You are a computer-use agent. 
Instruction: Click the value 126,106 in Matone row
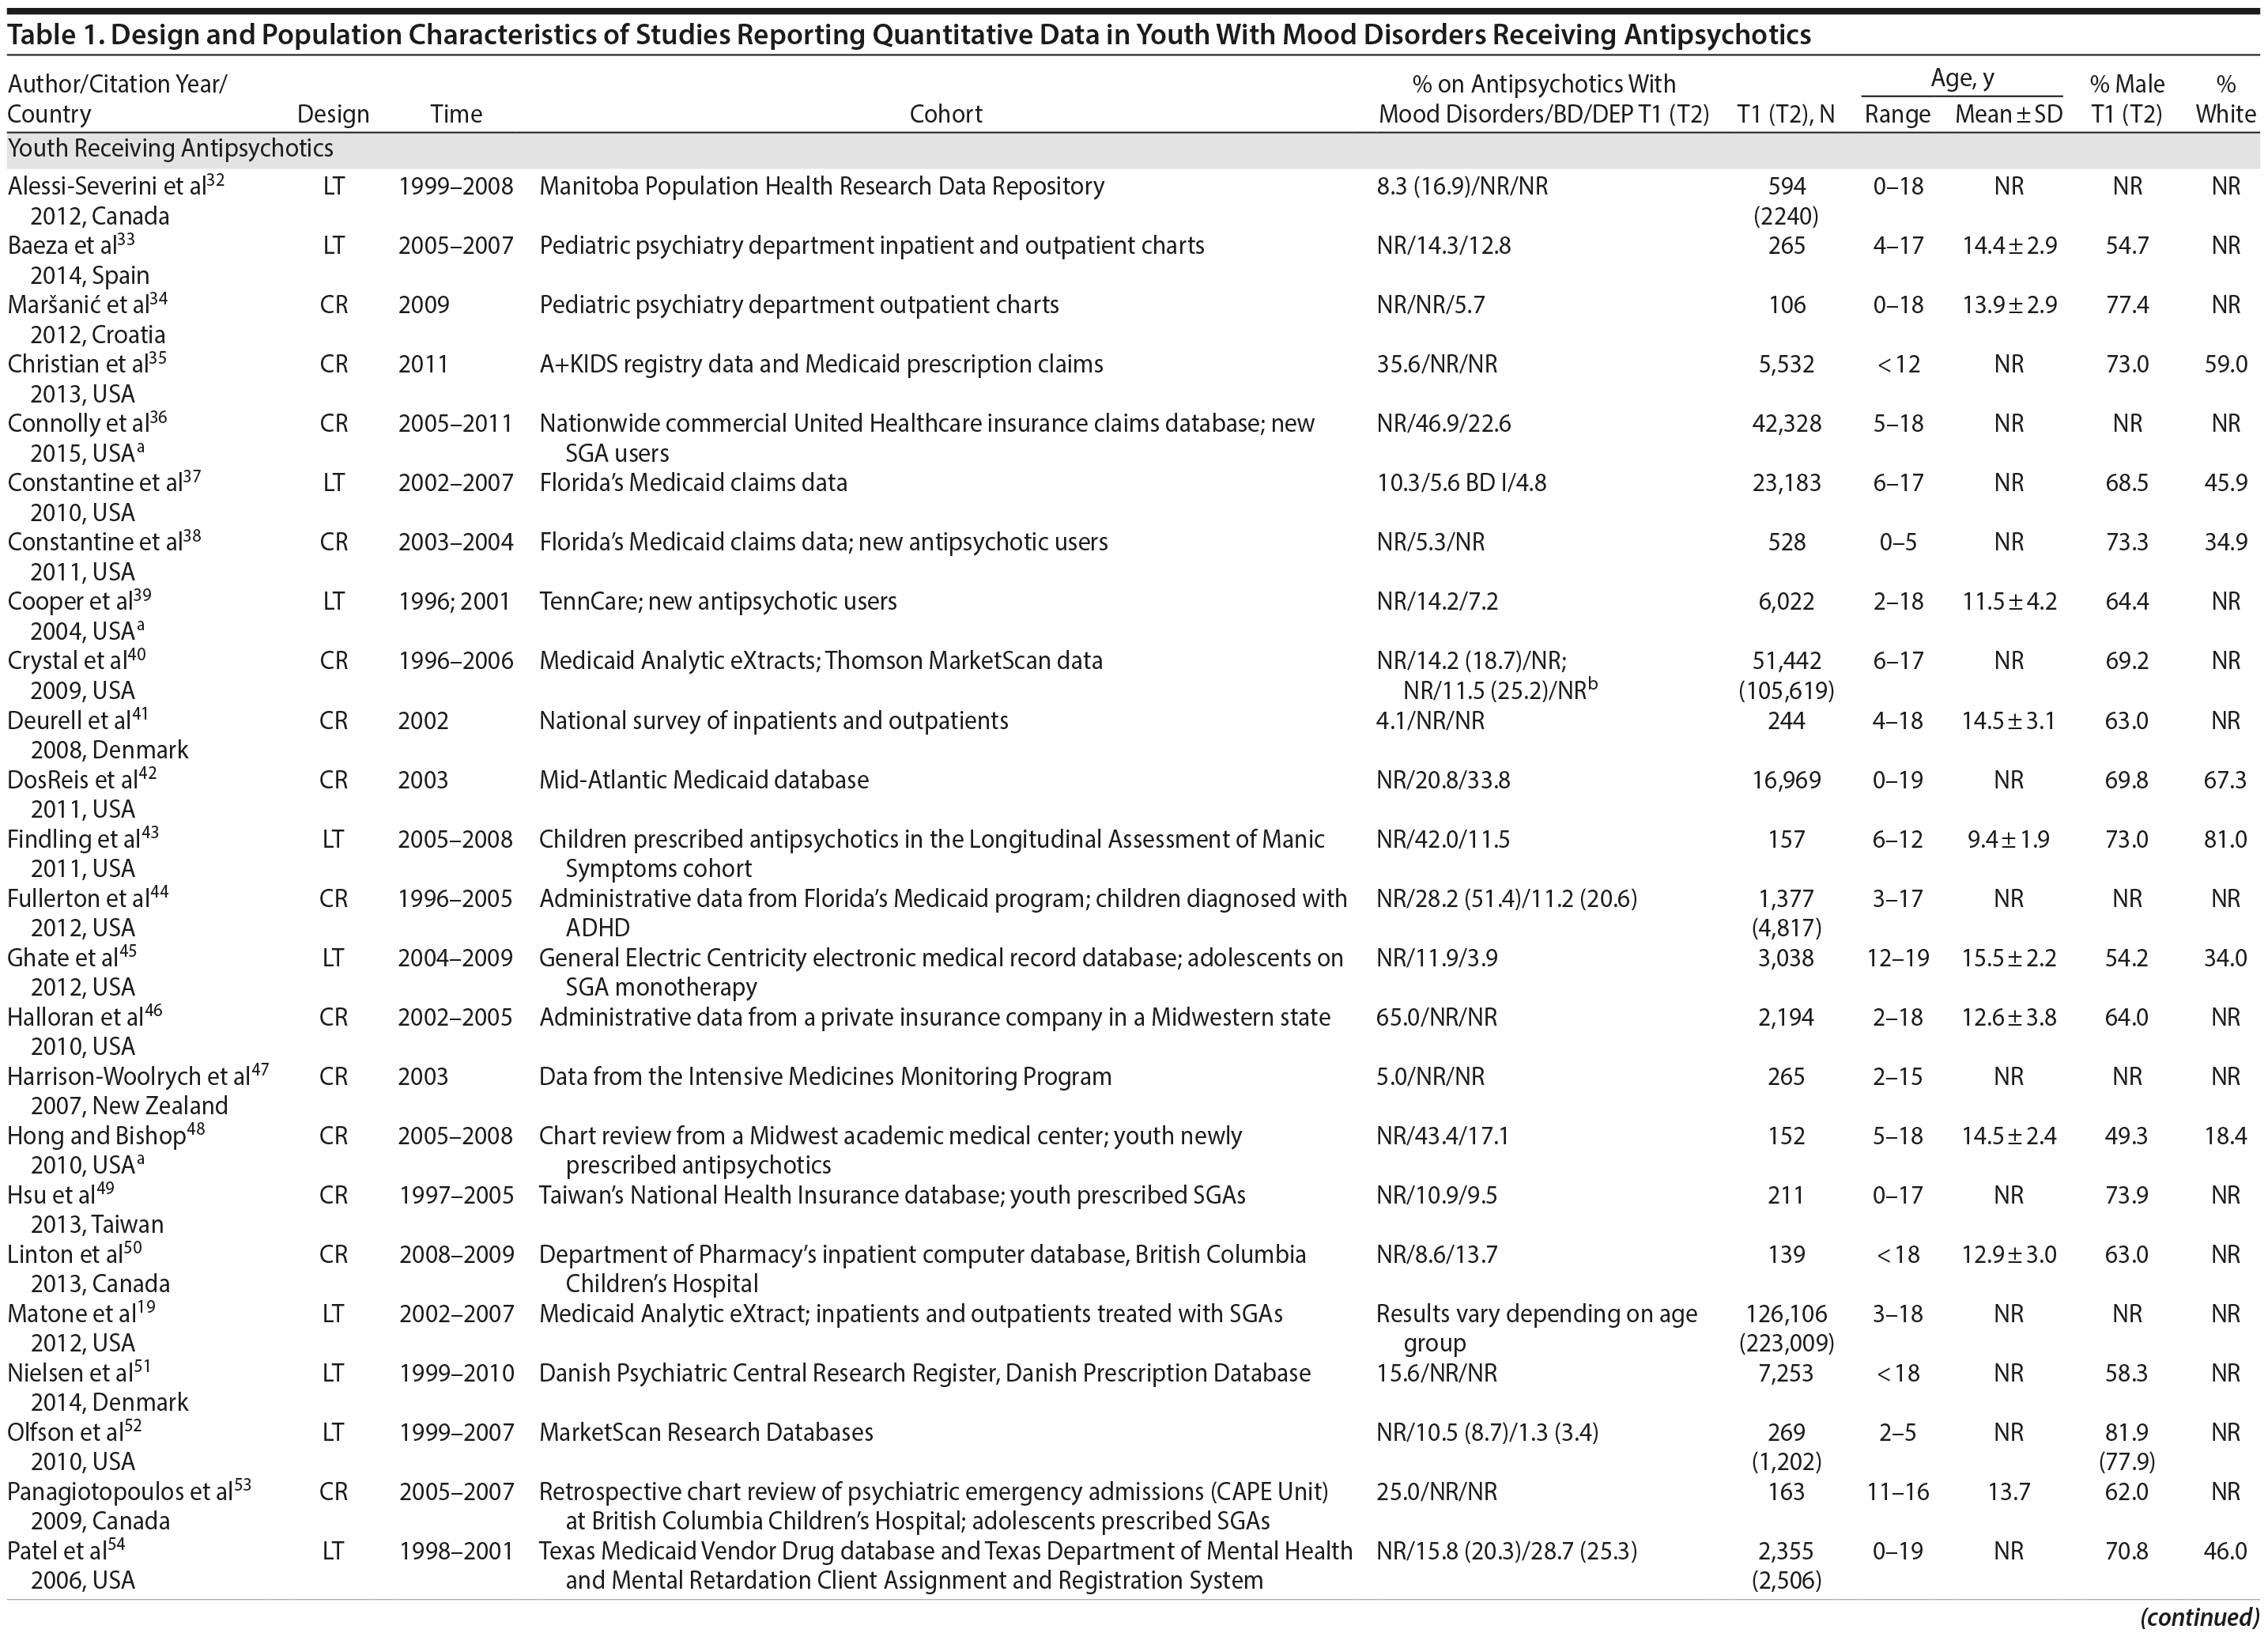1786,1314
